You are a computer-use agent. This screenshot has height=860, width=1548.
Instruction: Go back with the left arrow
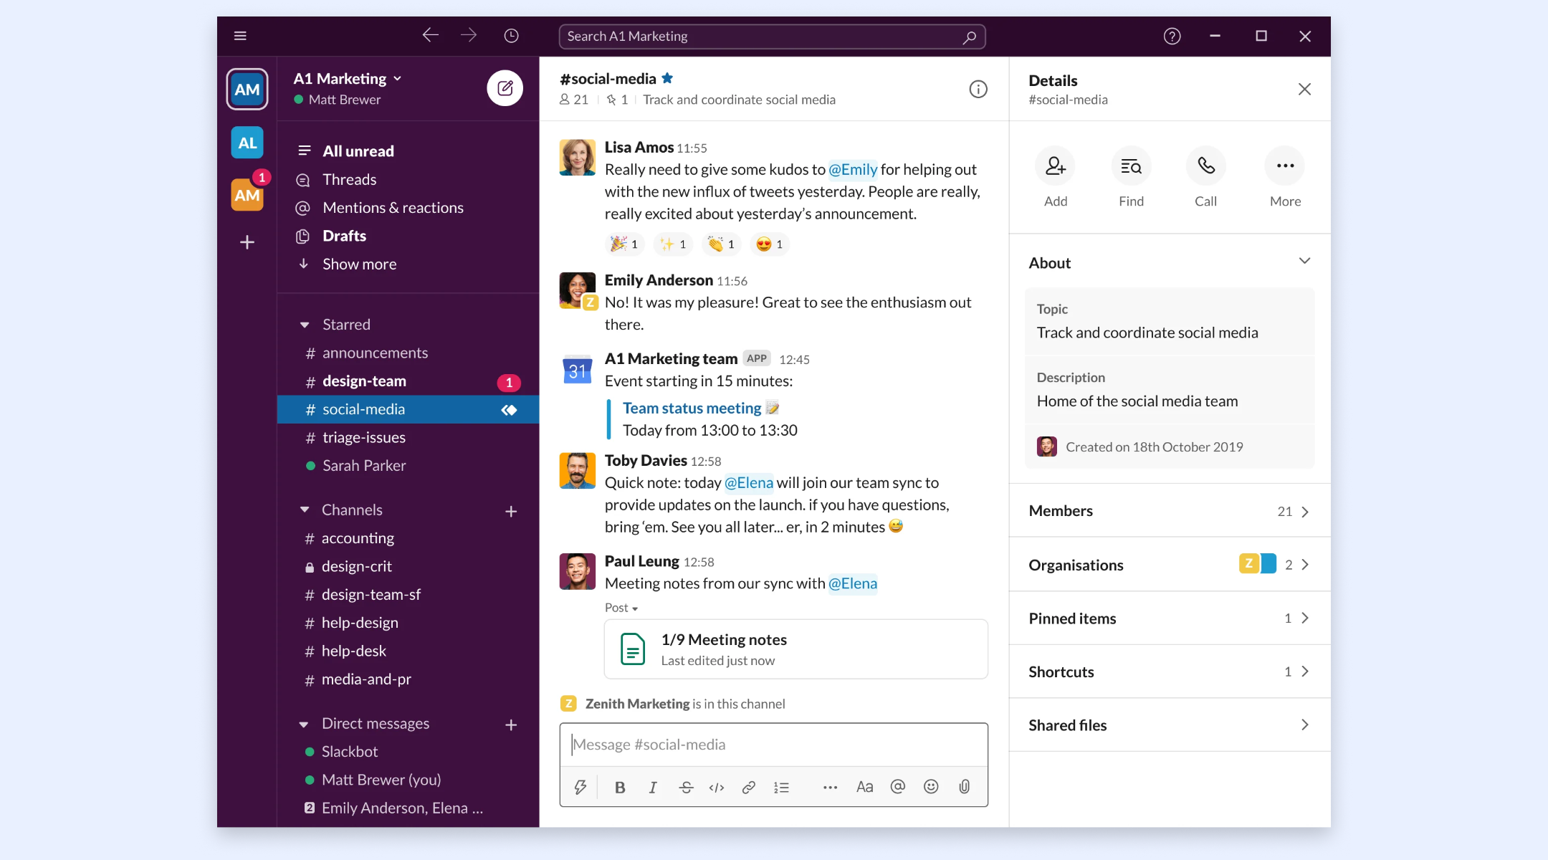pyautogui.click(x=430, y=35)
